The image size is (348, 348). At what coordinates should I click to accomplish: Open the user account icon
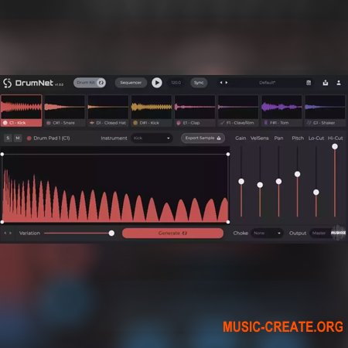(x=339, y=83)
